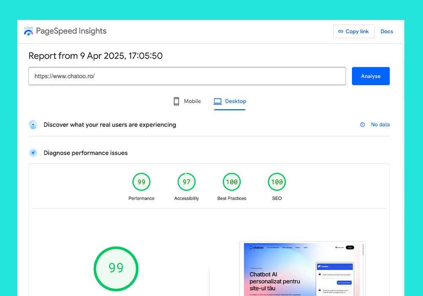Open the Best Practices score gauge 100
The width and height of the screenshot is (423, 296).
pyautogui.click(x=232, y=182)
